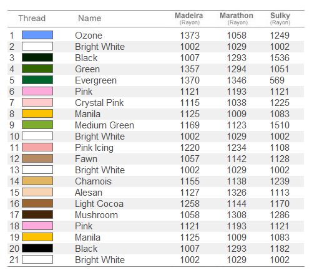Select the Light Cocoa row name
The image size is (312, 273).
click(x=99, y=204)
